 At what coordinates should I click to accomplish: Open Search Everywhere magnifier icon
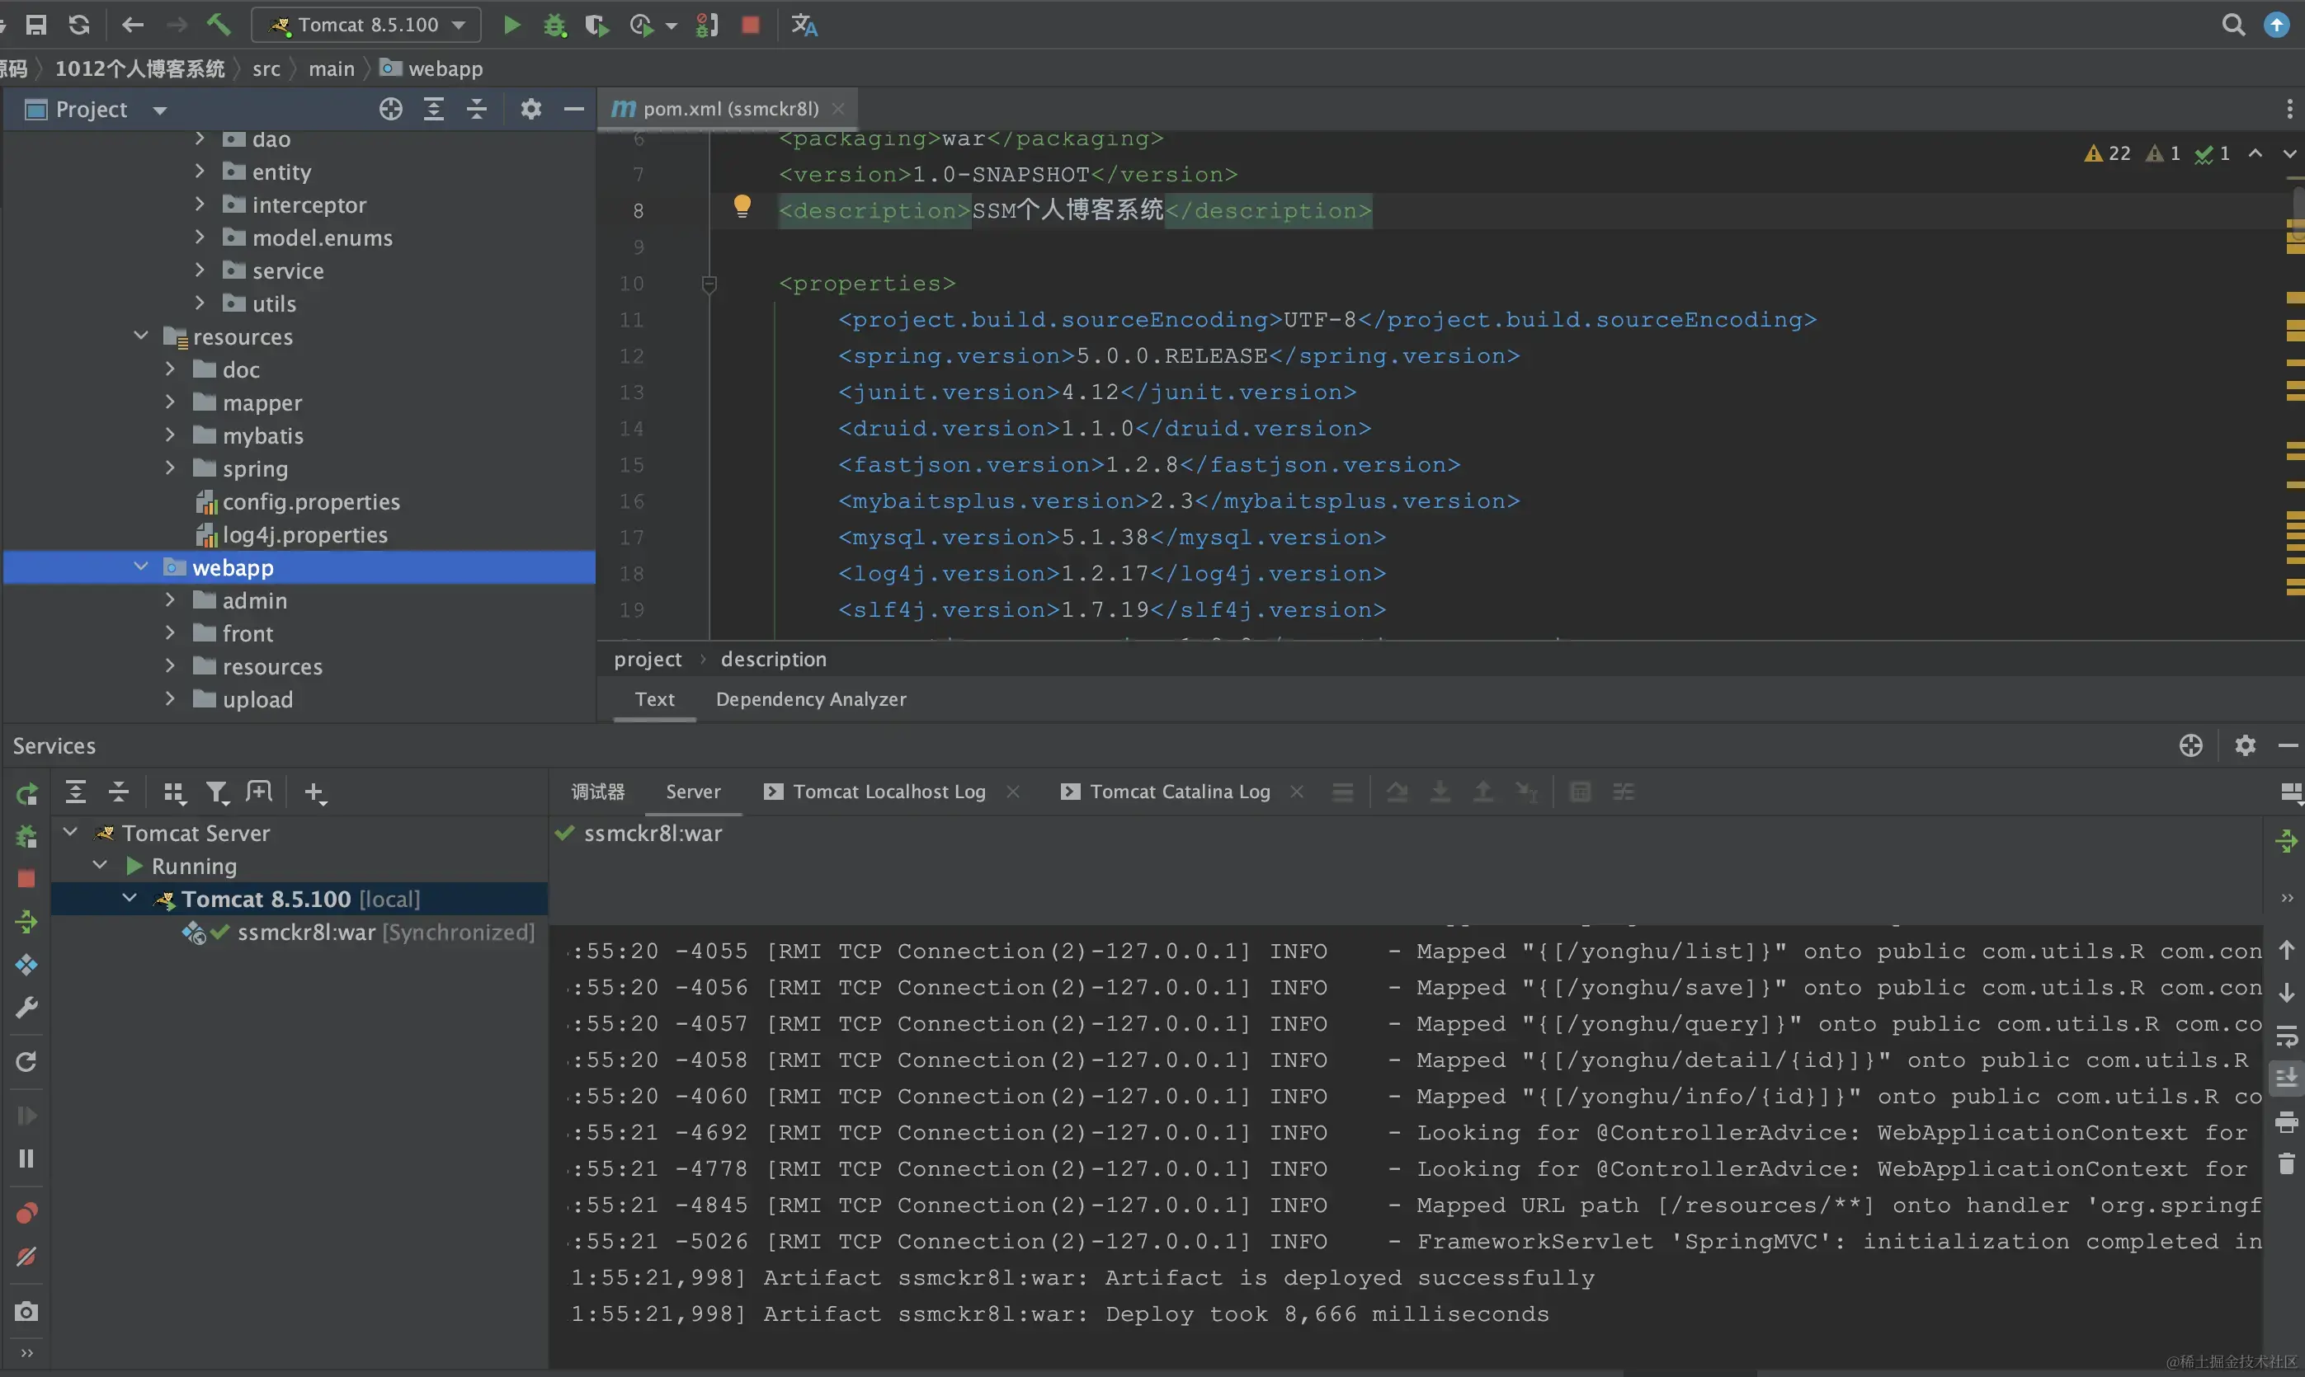2232,25
